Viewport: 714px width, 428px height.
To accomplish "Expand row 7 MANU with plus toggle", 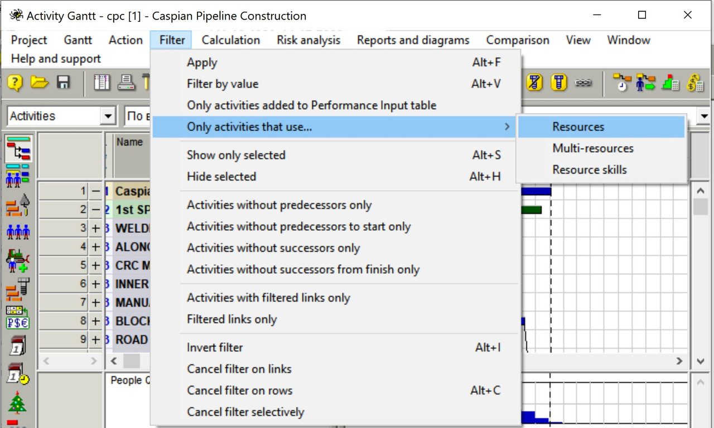I will (x=96, y=302).
